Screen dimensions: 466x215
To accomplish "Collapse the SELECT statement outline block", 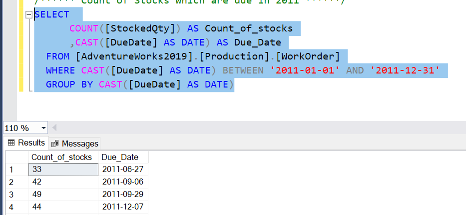I will (29, 15).
